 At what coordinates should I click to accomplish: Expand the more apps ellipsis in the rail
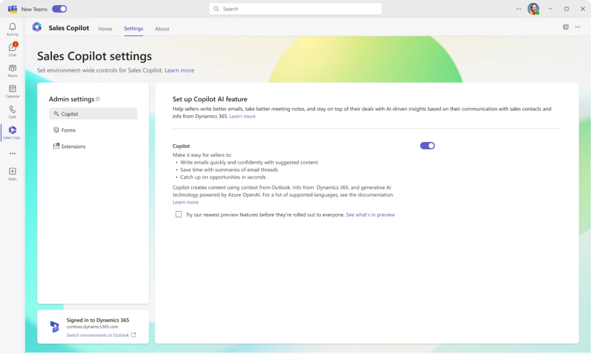[12, 153]
